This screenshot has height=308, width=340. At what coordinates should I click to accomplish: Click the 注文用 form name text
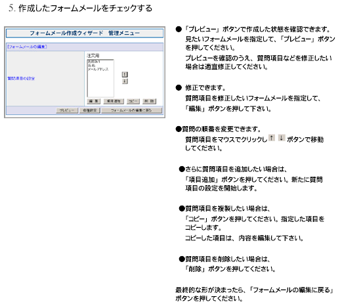tap(93, 56)
